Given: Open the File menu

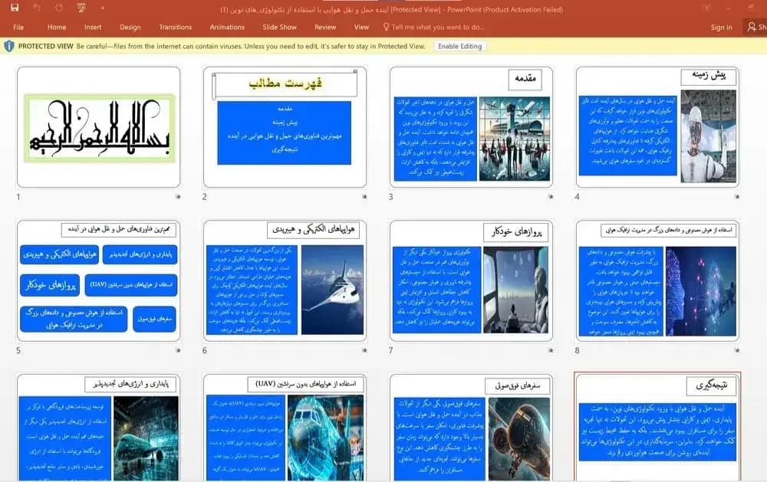Looking at the screenshot, I should [x=18, y=28].
